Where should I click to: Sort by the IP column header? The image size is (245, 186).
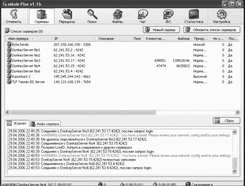tap(73, 39)
